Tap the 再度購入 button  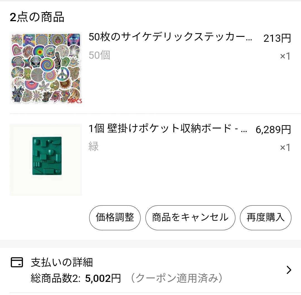pos(265,218)
